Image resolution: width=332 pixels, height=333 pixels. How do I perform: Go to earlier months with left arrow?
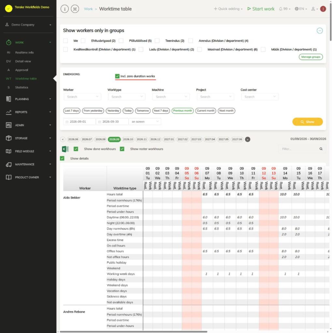click(63, 139)
